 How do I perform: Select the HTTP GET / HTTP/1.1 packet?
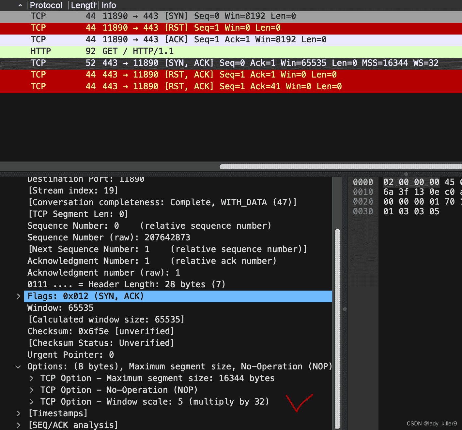[x=137, y=51]
